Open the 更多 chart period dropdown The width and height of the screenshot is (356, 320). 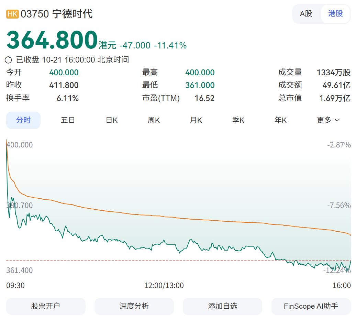[x=328, y=120]
